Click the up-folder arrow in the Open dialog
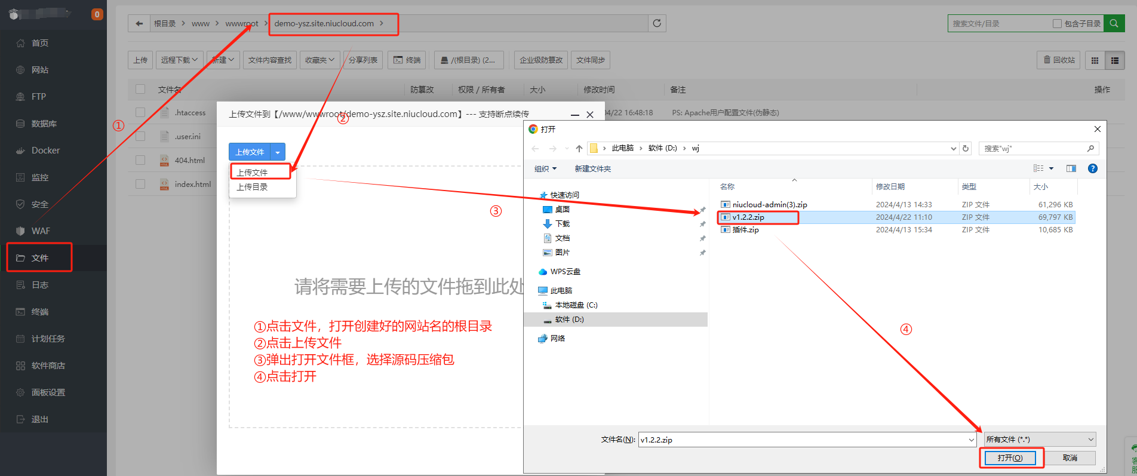Image resolution: width=1137 pixels, height=476 pixels. click(579, 148)
